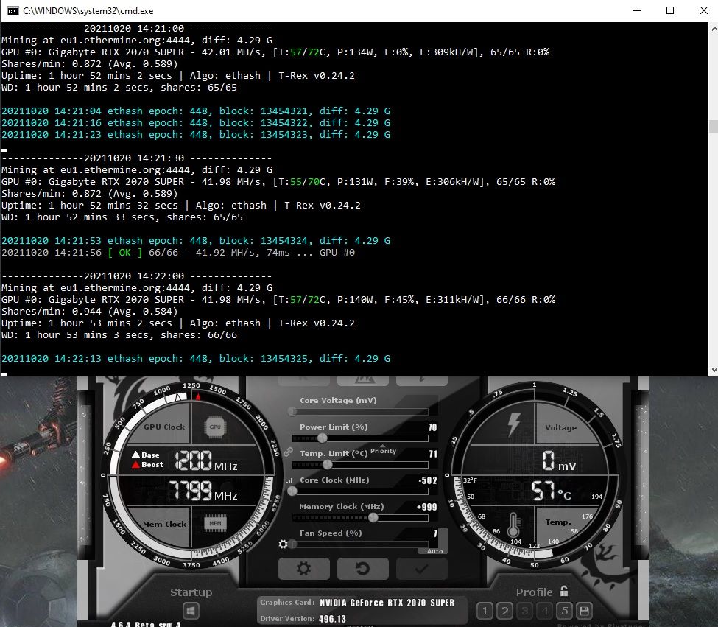Toggle Auto fan speed mode
The image size is (718, 627).
[x=434, y=551]
